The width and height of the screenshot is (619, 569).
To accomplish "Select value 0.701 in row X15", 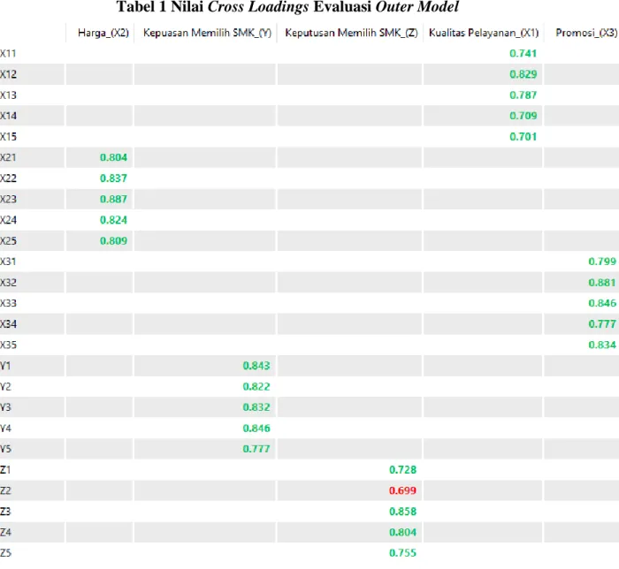I will 523,137.
